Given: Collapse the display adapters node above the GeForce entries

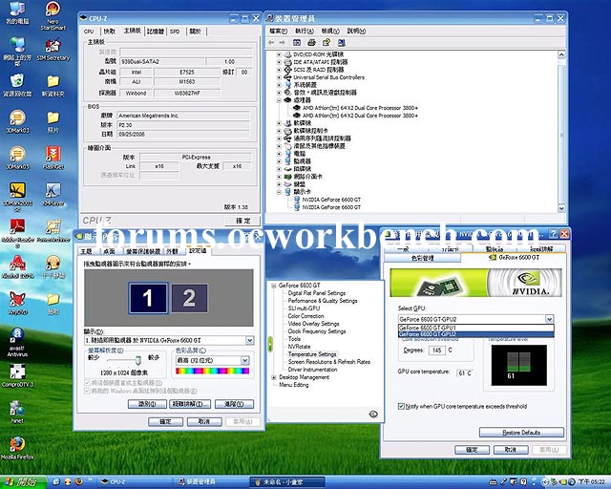Looking at the screenshot, I should click(279, 192).
